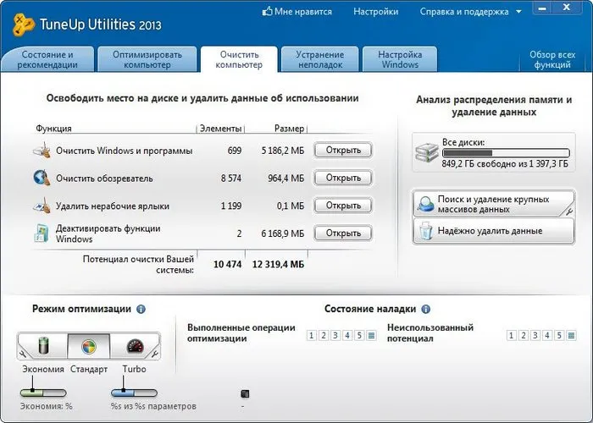Viewport: 593px width, 423px height.
Task: Click Надёжно удалить данные button
Action: [494, 231]
